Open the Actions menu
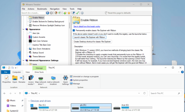 31,9
